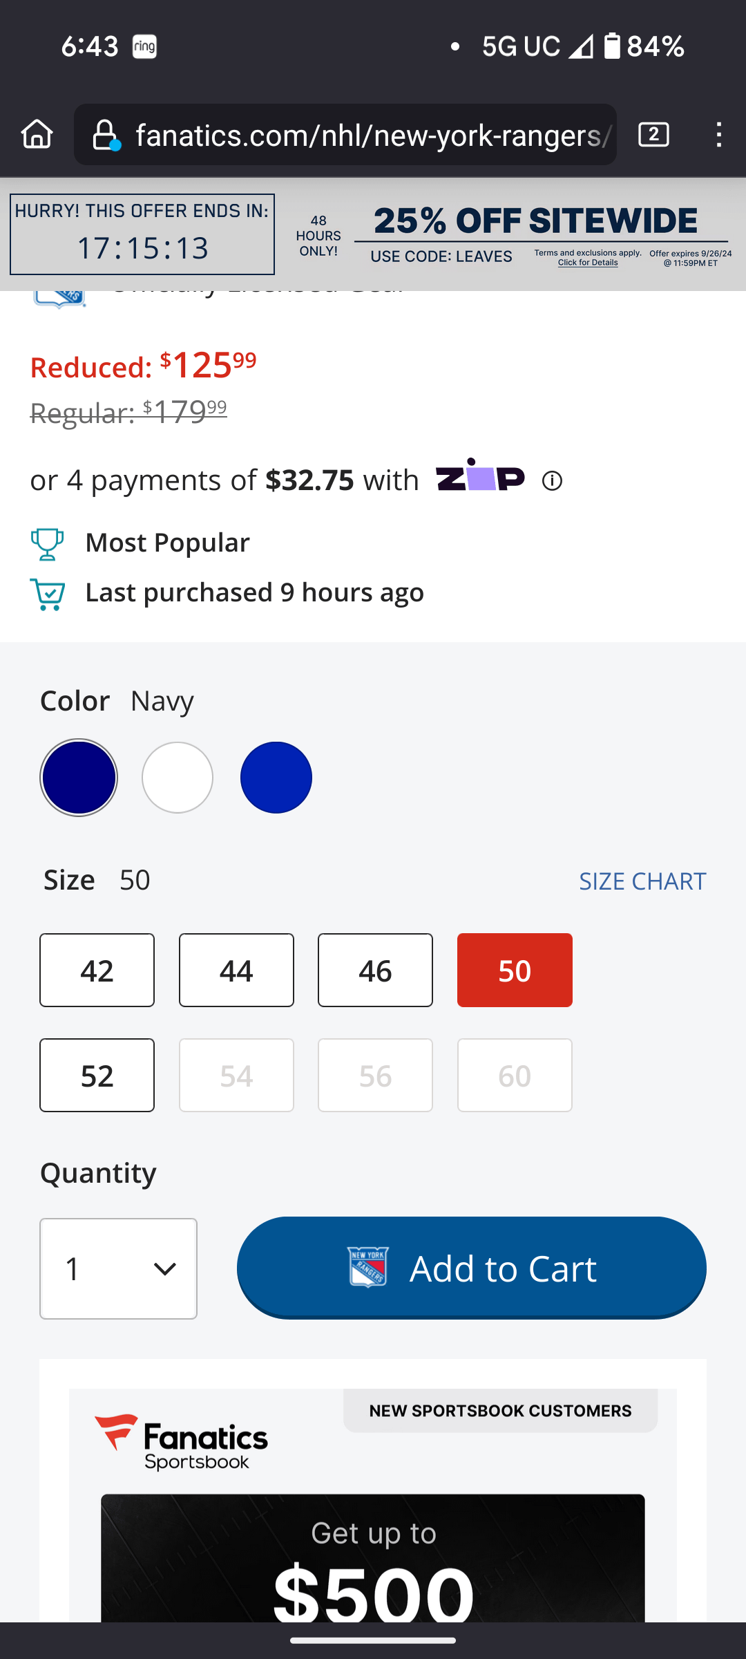The width and height of the screenshot is (746, 1659).
Task: Choose the white color swatch
Action: [178, 778]
